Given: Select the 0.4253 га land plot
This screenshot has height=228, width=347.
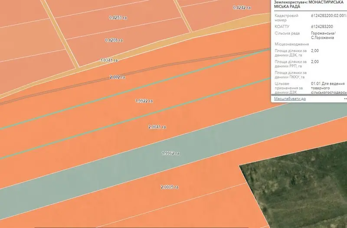Looking at the screenshot, I should click(x=118, y=17).
